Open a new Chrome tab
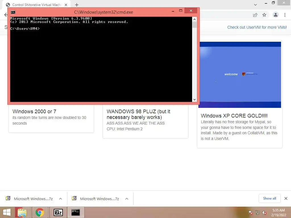This screenshot has height=218, width=291. [x=77, y=5]
